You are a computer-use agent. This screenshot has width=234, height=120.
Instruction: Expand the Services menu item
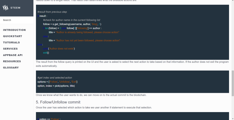click(x=10, y=49)
